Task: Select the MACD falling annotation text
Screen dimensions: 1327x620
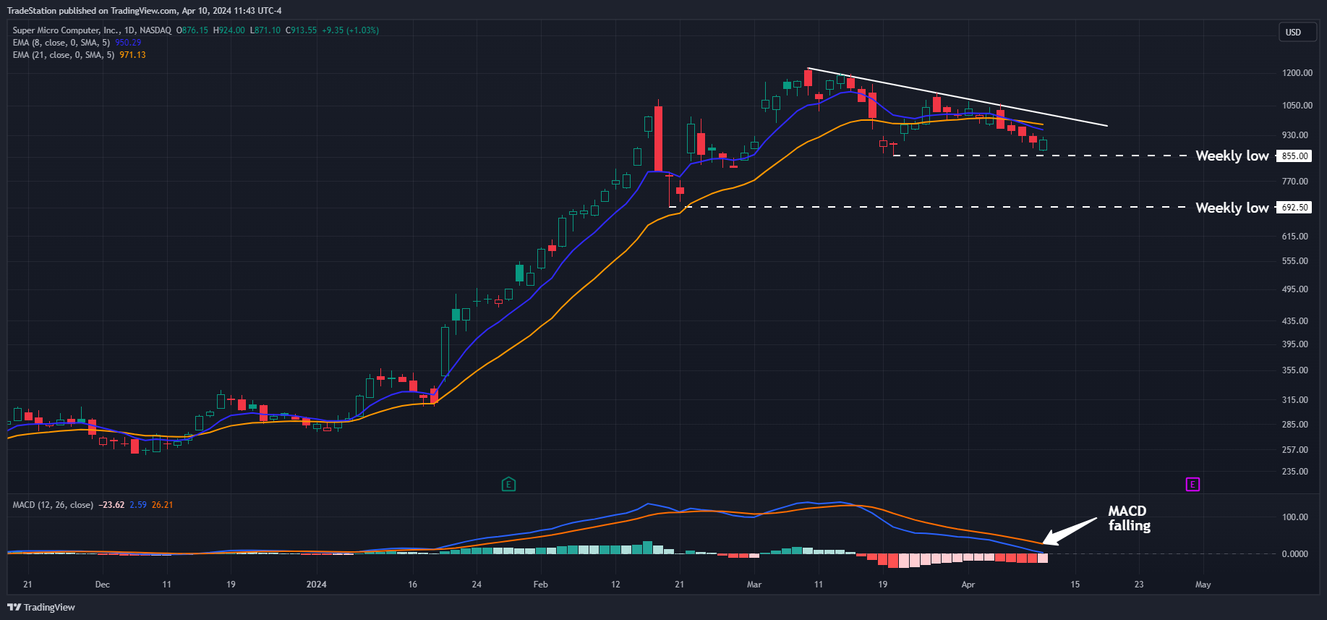Action: [1130, 519]
